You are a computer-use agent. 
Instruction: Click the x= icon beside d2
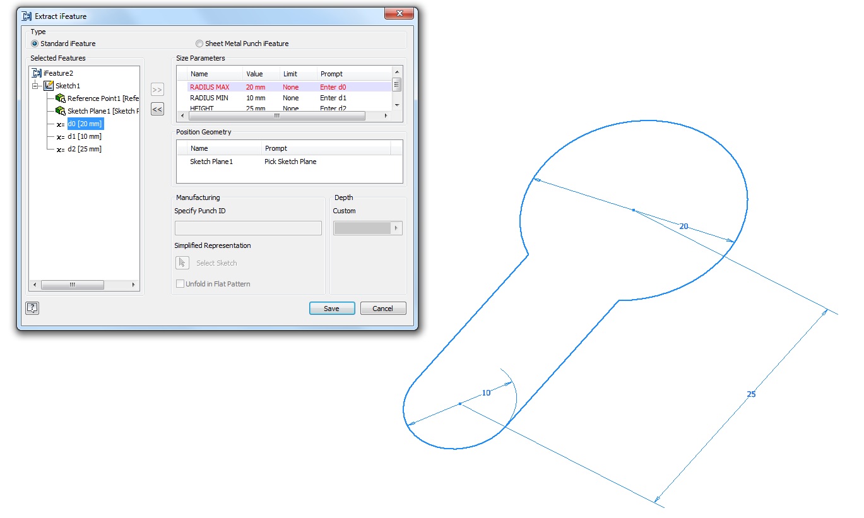click(x=61, y=150)
